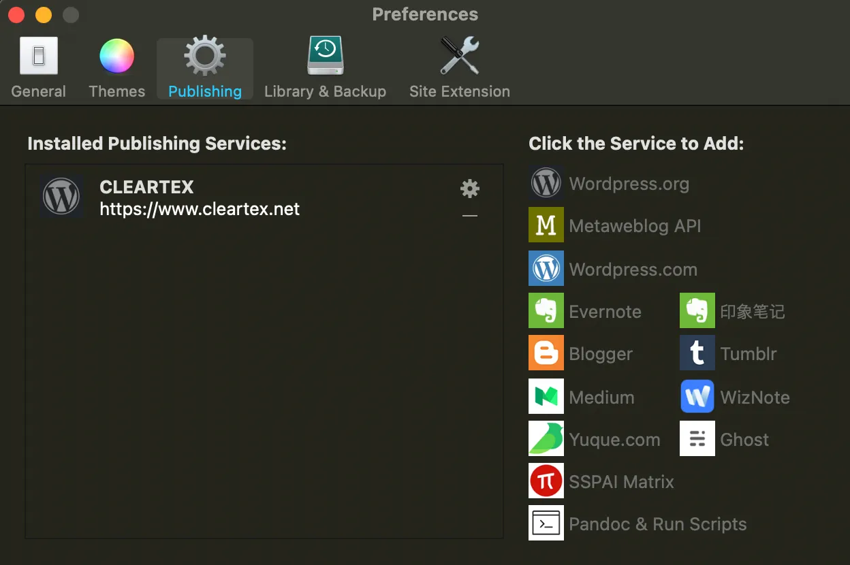Click the Tumblr icon

pyautogui.click(x=697, y=353)
